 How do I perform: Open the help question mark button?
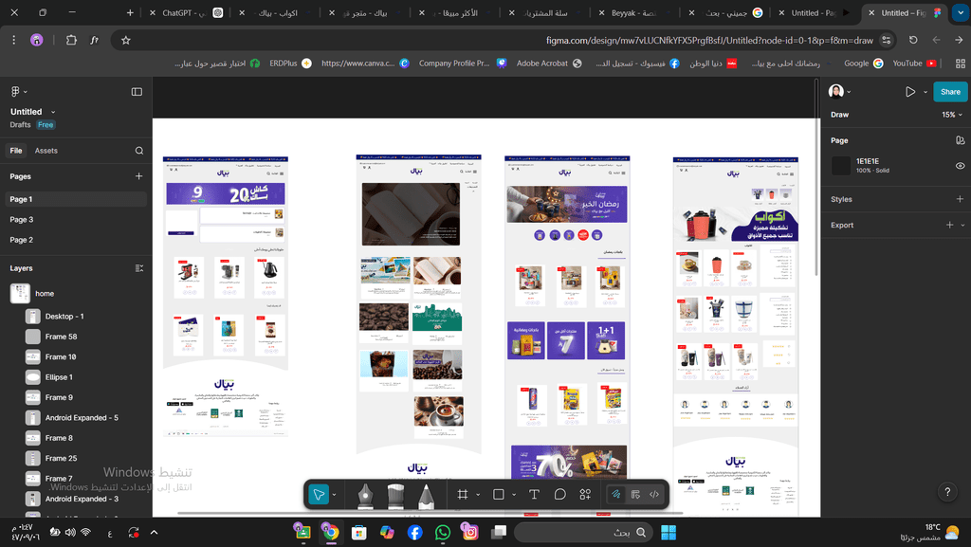(x=947, y=492)
